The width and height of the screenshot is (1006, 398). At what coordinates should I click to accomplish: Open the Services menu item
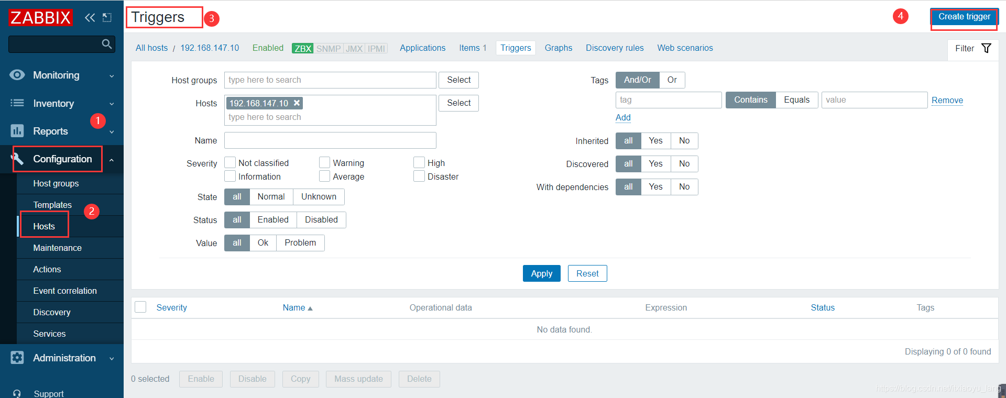click(70, 334)
